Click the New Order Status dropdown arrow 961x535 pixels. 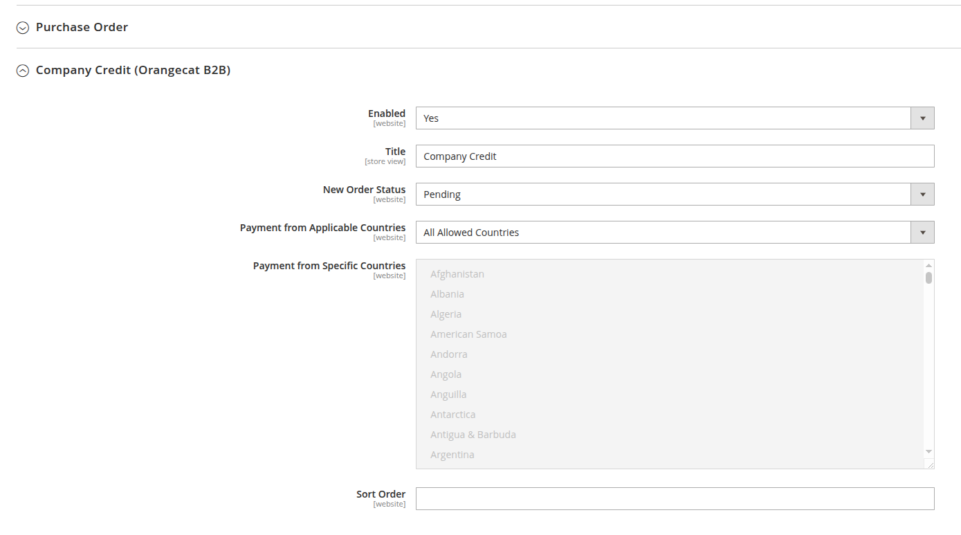(x=922, y=194)
